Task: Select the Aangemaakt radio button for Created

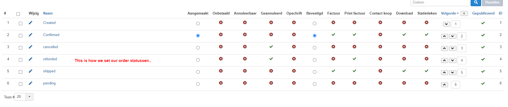Action: 198,24
